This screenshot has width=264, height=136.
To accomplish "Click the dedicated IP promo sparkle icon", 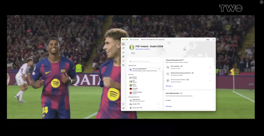I will tap(130, 70).
